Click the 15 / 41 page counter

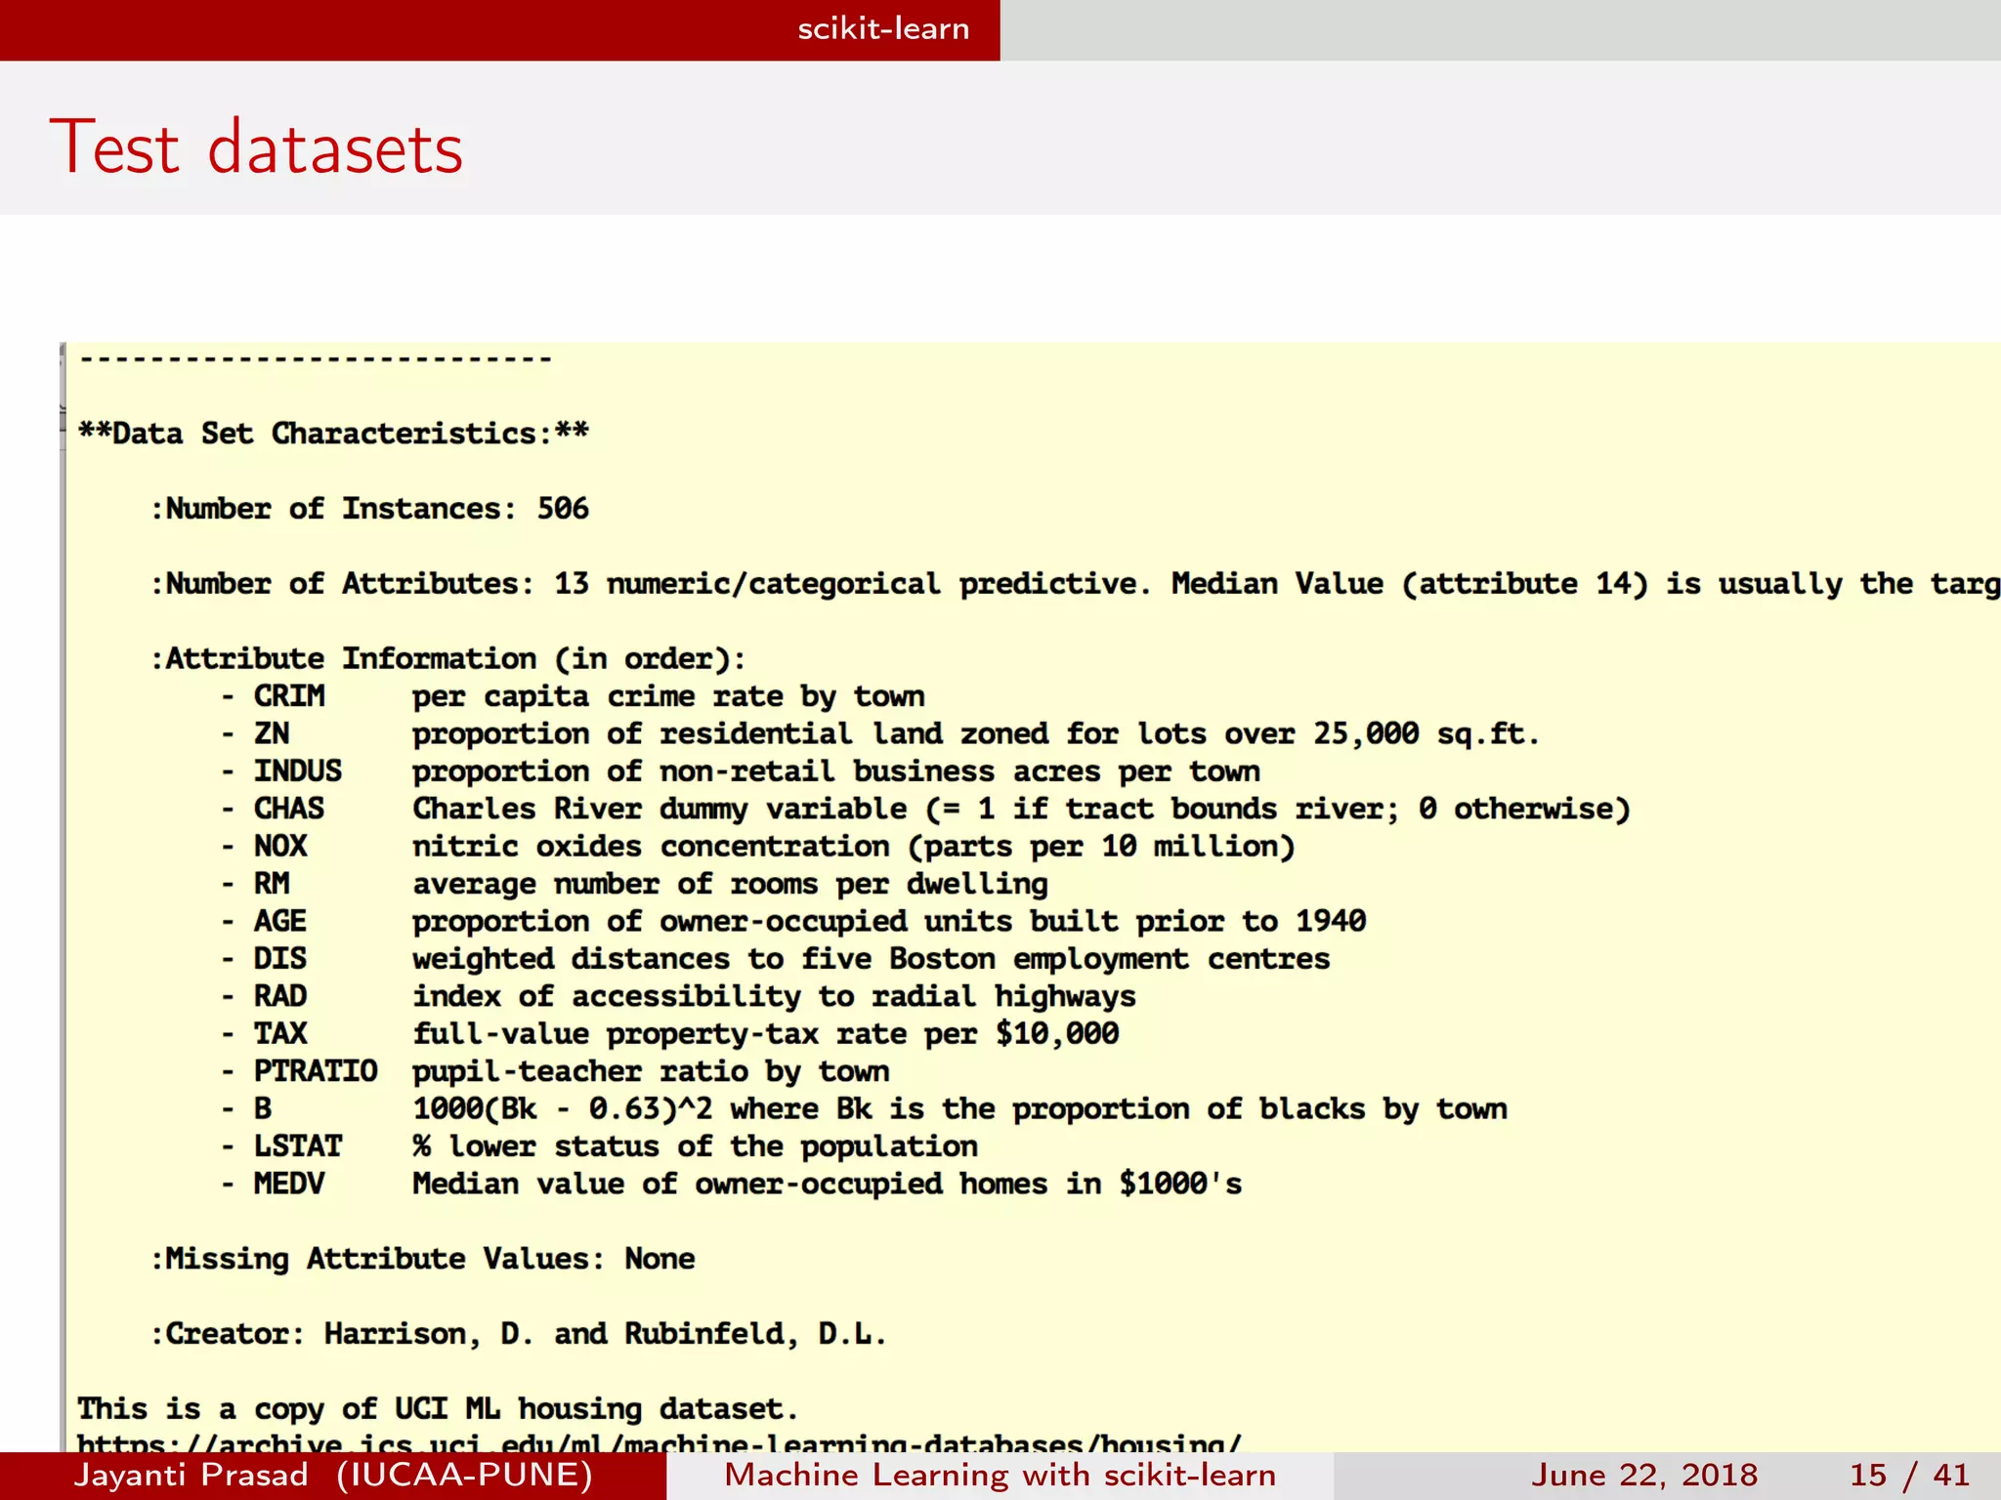point(1908,1475)
